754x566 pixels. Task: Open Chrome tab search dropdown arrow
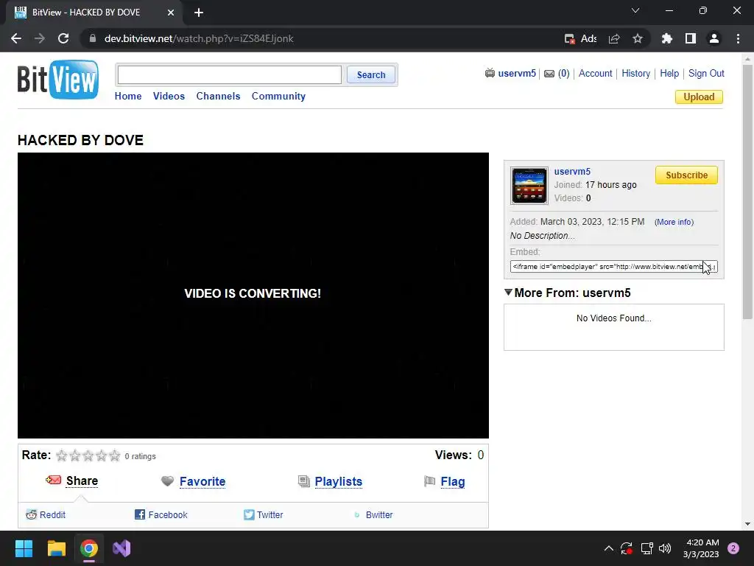click(635, 10)
